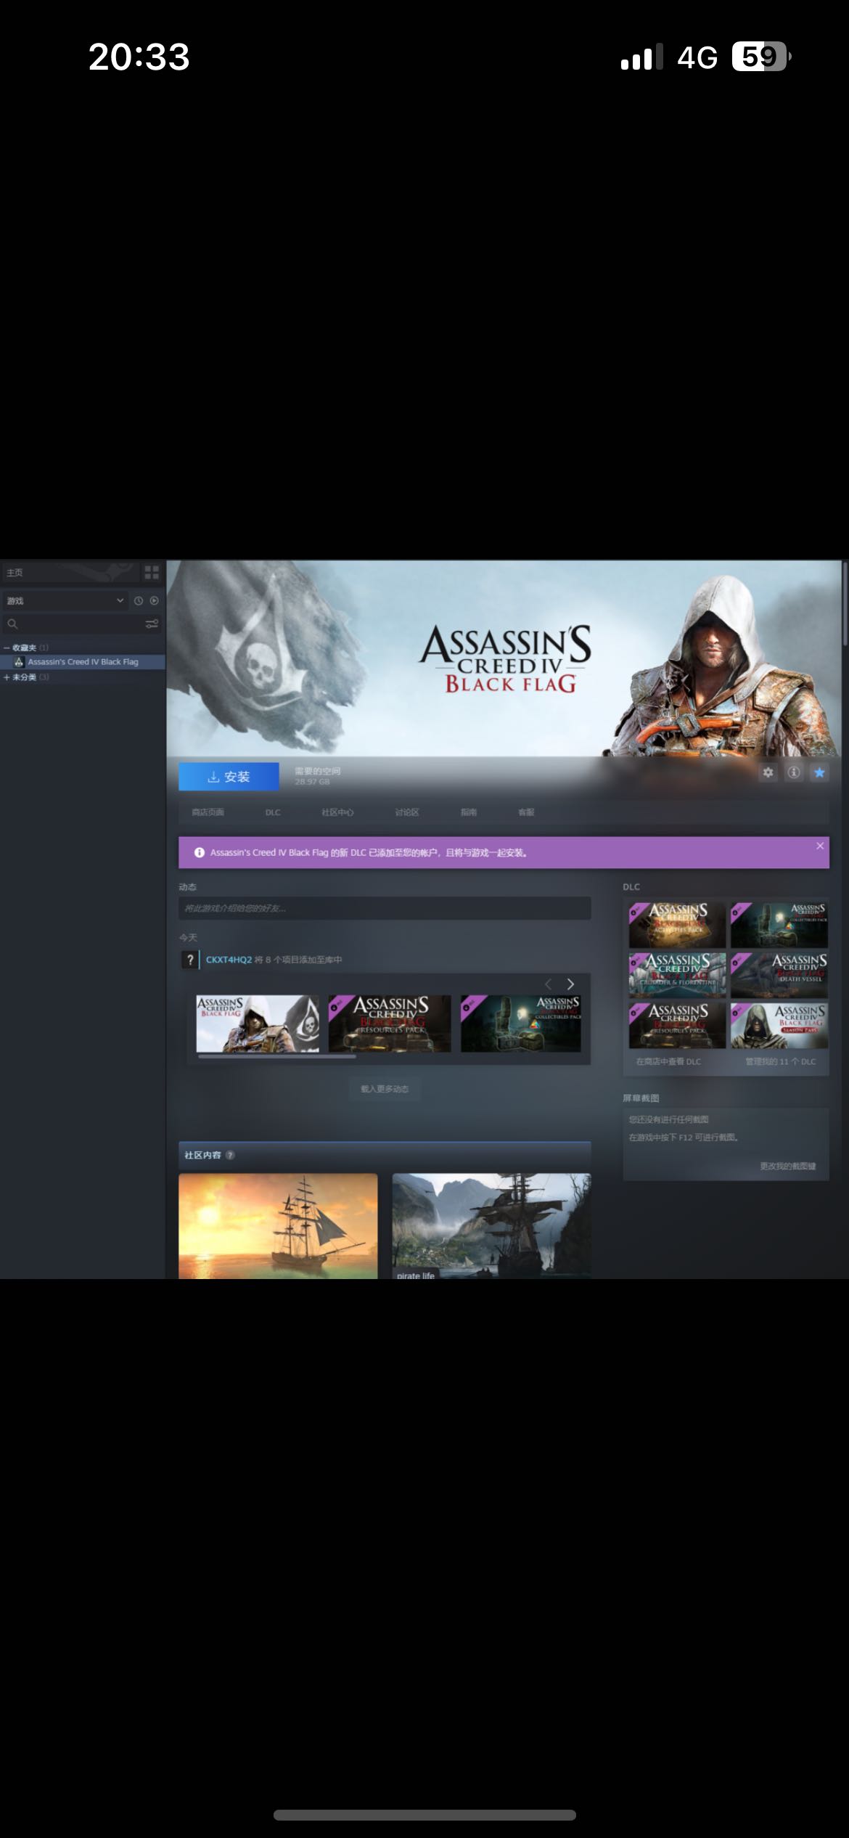Click the 屏幕截图 section label
This screenshot has height=1838, width=849.
pyautogui.click(x=641, y=1098)
